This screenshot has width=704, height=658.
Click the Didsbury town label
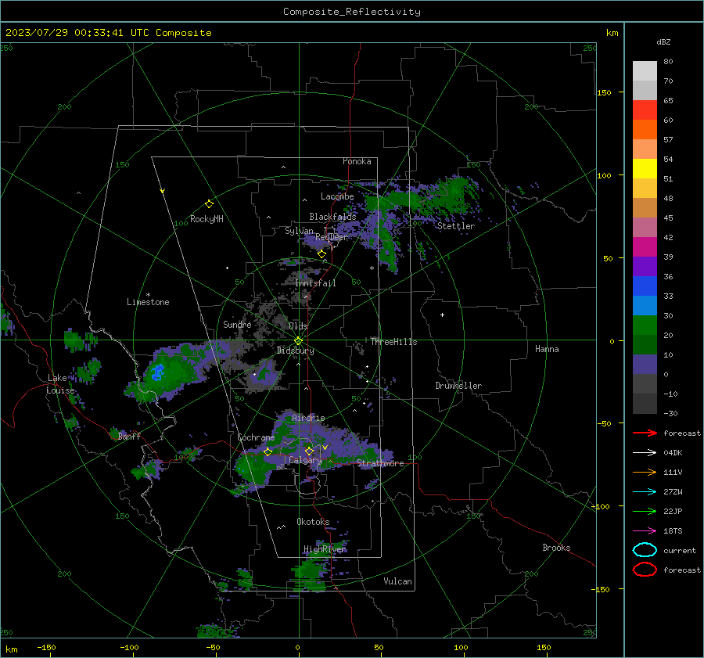(x=295, y=351)
